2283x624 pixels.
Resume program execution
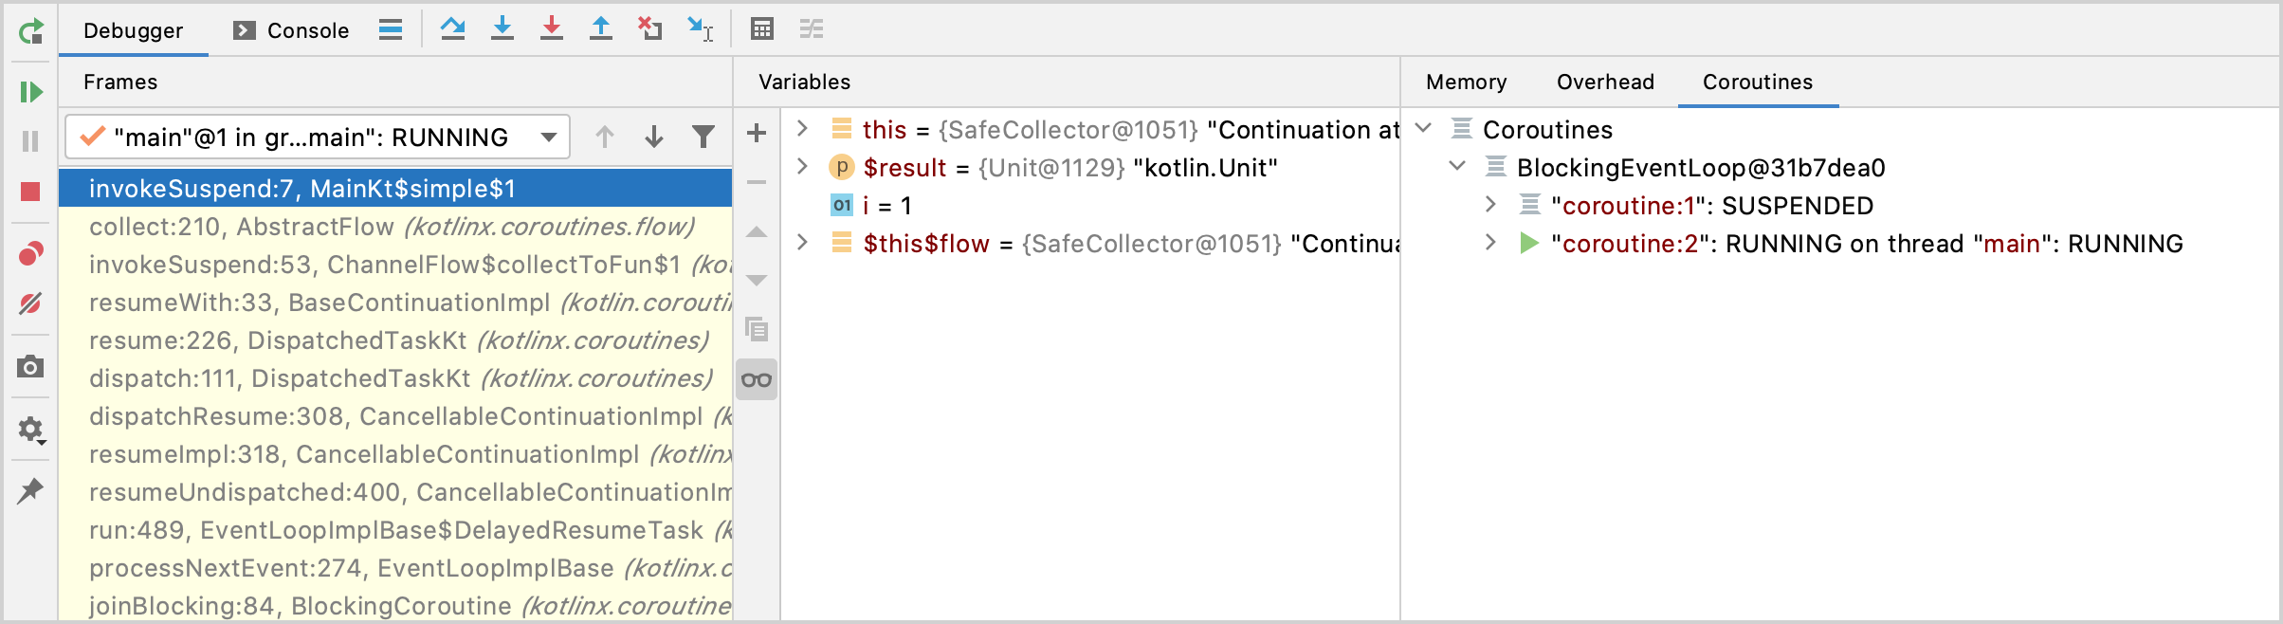coord(31,92)
